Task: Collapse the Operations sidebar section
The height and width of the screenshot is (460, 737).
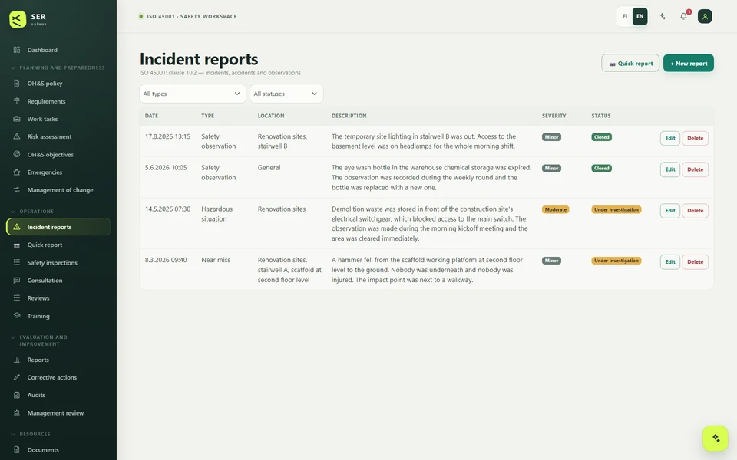Action: (x=32, y=212)
